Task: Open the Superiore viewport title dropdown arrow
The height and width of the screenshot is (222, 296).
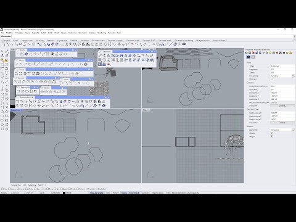Action: 22,110
